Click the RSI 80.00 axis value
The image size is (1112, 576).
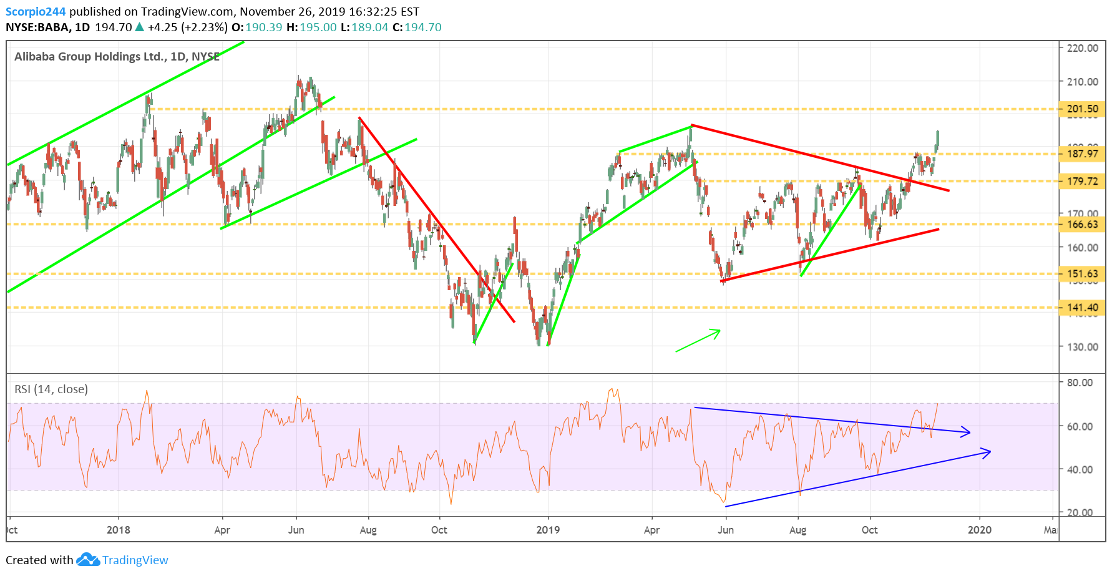pos(1080,383)
